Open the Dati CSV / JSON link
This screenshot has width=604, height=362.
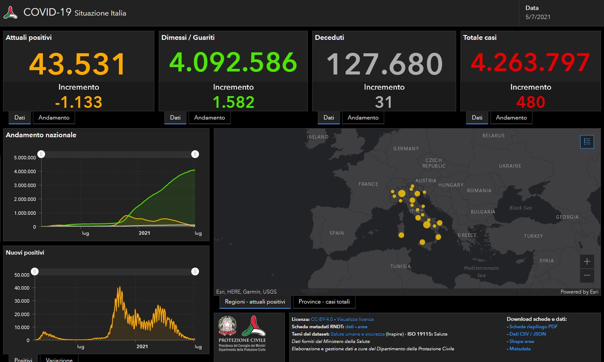tap(527, 334)
